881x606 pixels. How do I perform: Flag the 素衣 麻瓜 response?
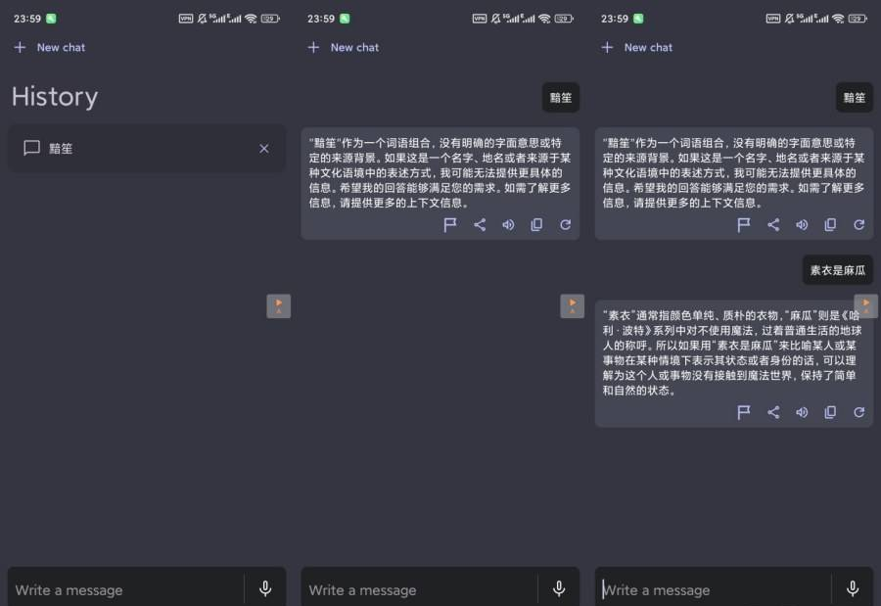point(744,412)
